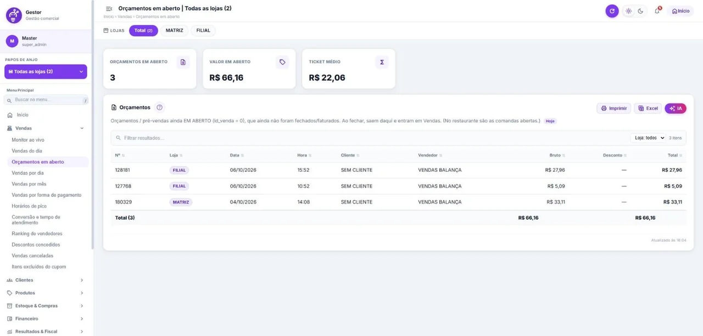Click the Gestor robot logo icon

tap(14, 15)
